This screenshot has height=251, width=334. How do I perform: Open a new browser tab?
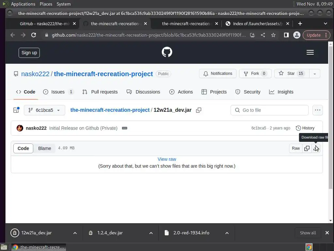pyautogui.click(x=300, y=24)
